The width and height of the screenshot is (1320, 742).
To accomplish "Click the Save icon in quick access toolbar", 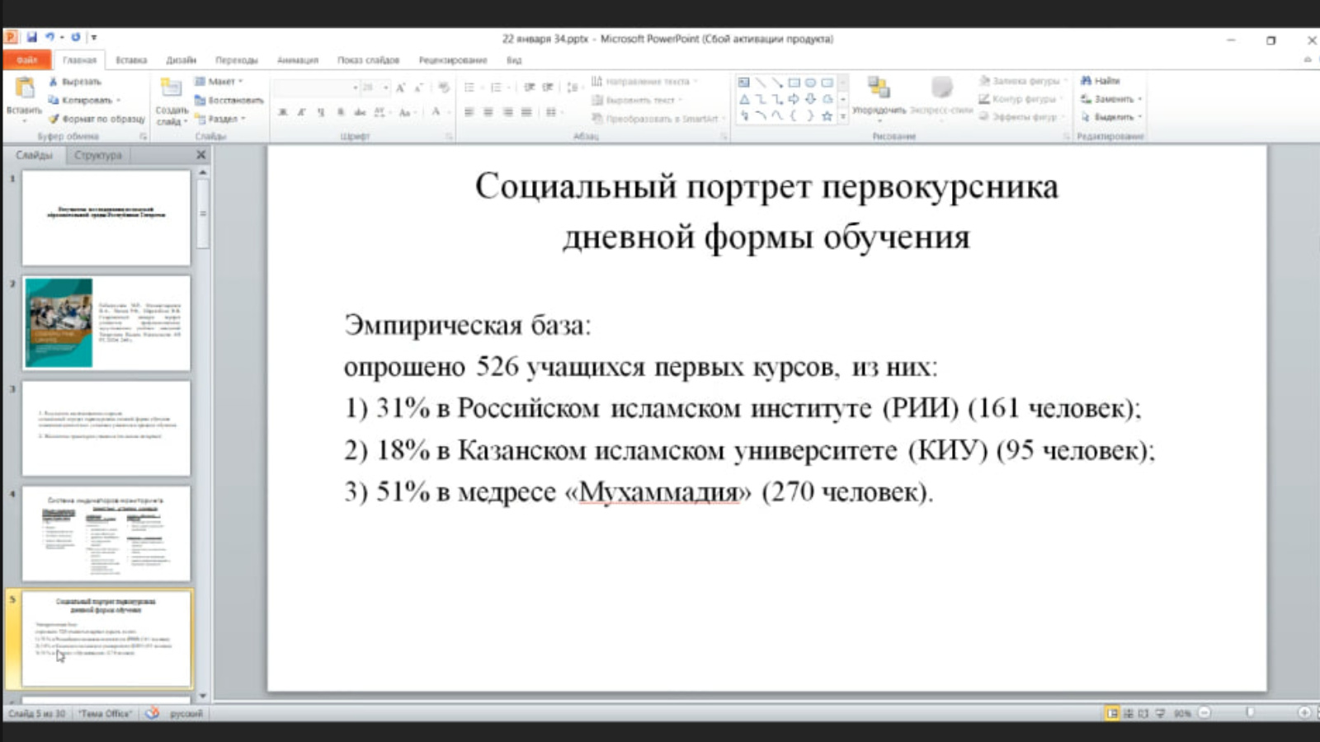I will pyautogui.click(x=31, y=37).
